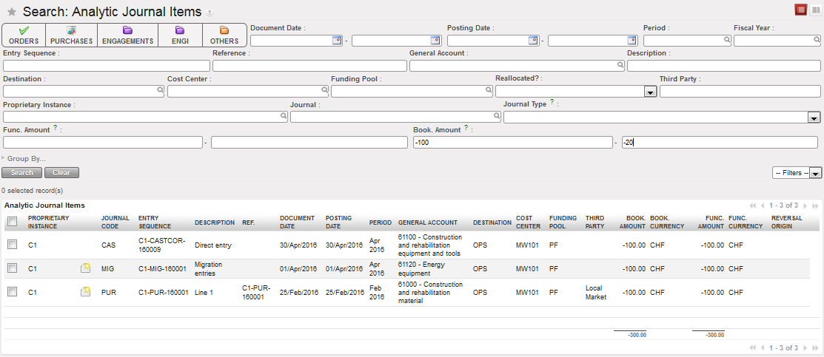The height and width of the screenshot is (357, 824).
Task: Select the ENGAGEMENTS filter tab
Action: 127,35
